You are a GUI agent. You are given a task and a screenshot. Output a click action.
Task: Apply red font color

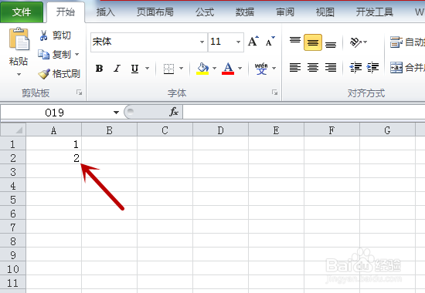point(228,69)
